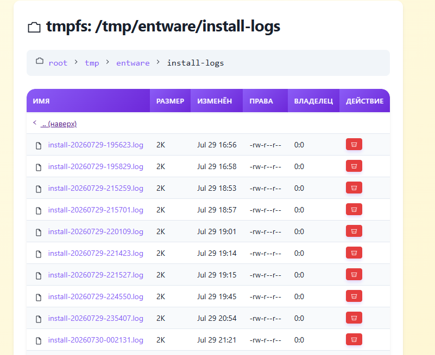Click the ВЛАДЕЛЕЦ column header
Viewport: 435px width, 355px height.
(x=313, y=101)
